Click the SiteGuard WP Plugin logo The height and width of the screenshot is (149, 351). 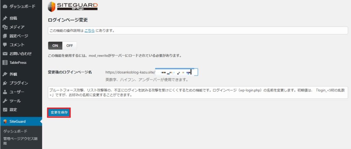[x=73, y=7]
